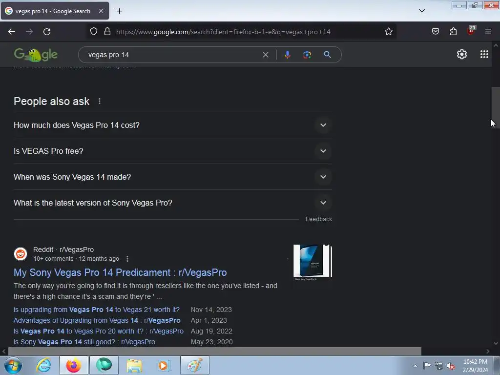Select the 'vegas pro 14 - Google Search' tab
This screenshot has height=375, width=500.
coord(55,11)
